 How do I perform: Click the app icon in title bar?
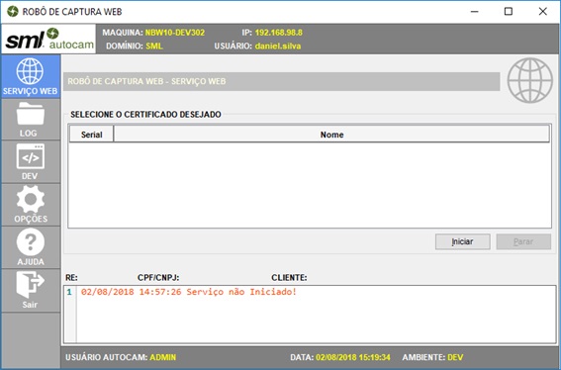point(13,12)
